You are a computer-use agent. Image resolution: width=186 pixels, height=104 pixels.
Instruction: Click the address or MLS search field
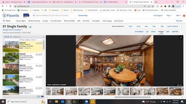[x=53, y=16]
